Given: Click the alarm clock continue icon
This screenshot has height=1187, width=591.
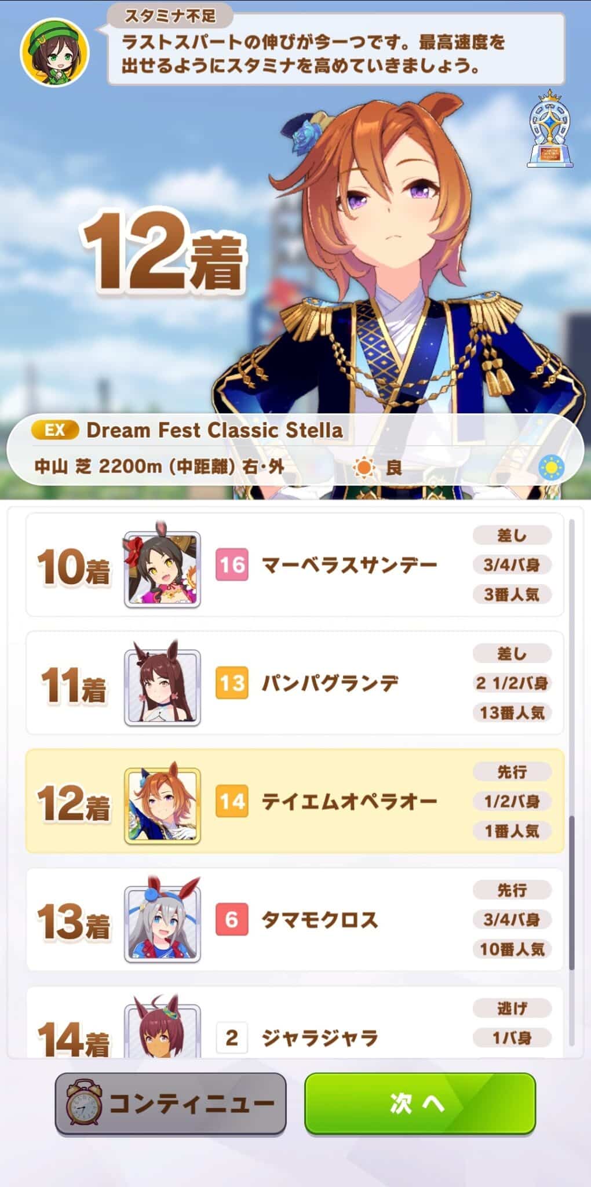Looking at the screenshot, I should [84, 1103].
